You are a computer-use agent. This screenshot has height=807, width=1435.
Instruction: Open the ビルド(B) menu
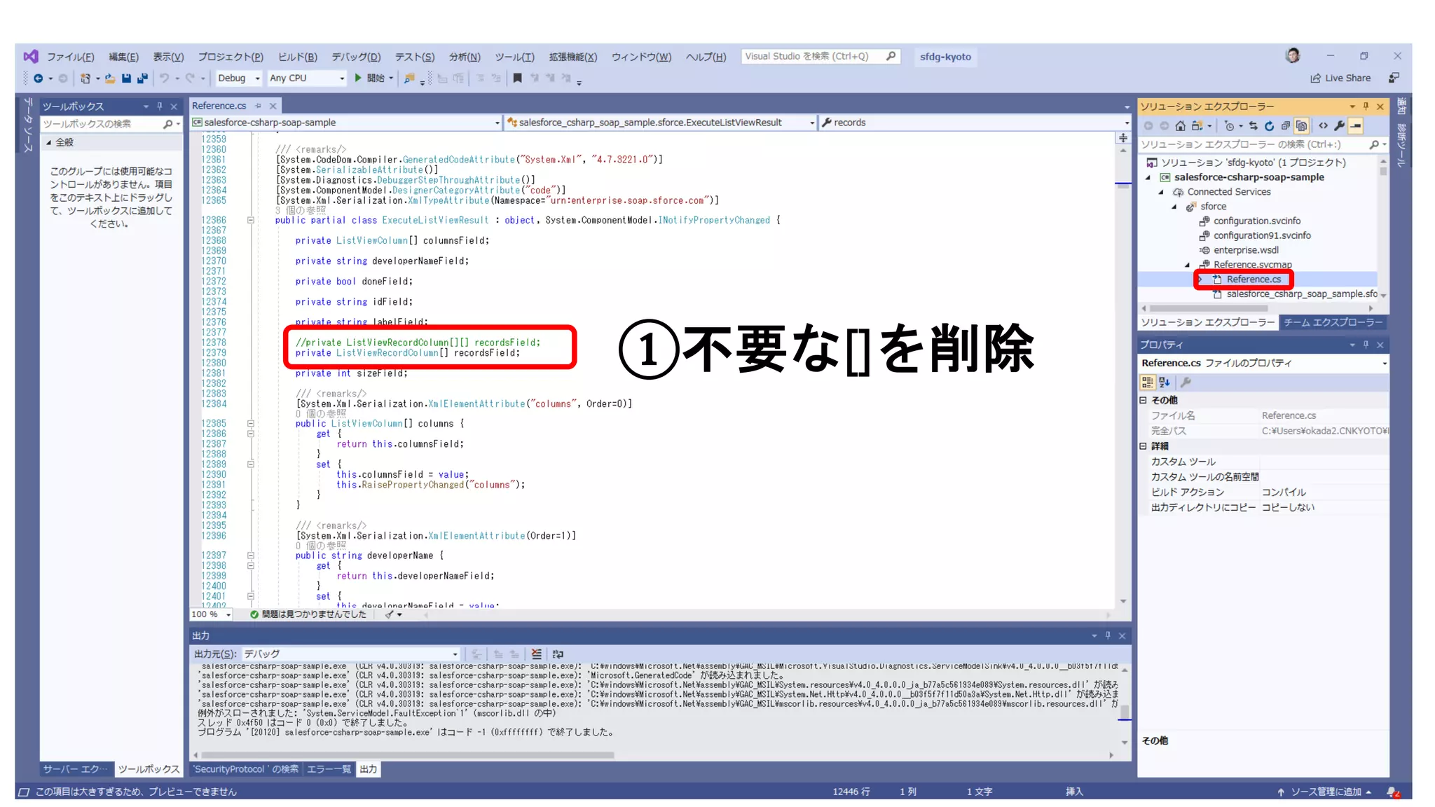point(297,57)
